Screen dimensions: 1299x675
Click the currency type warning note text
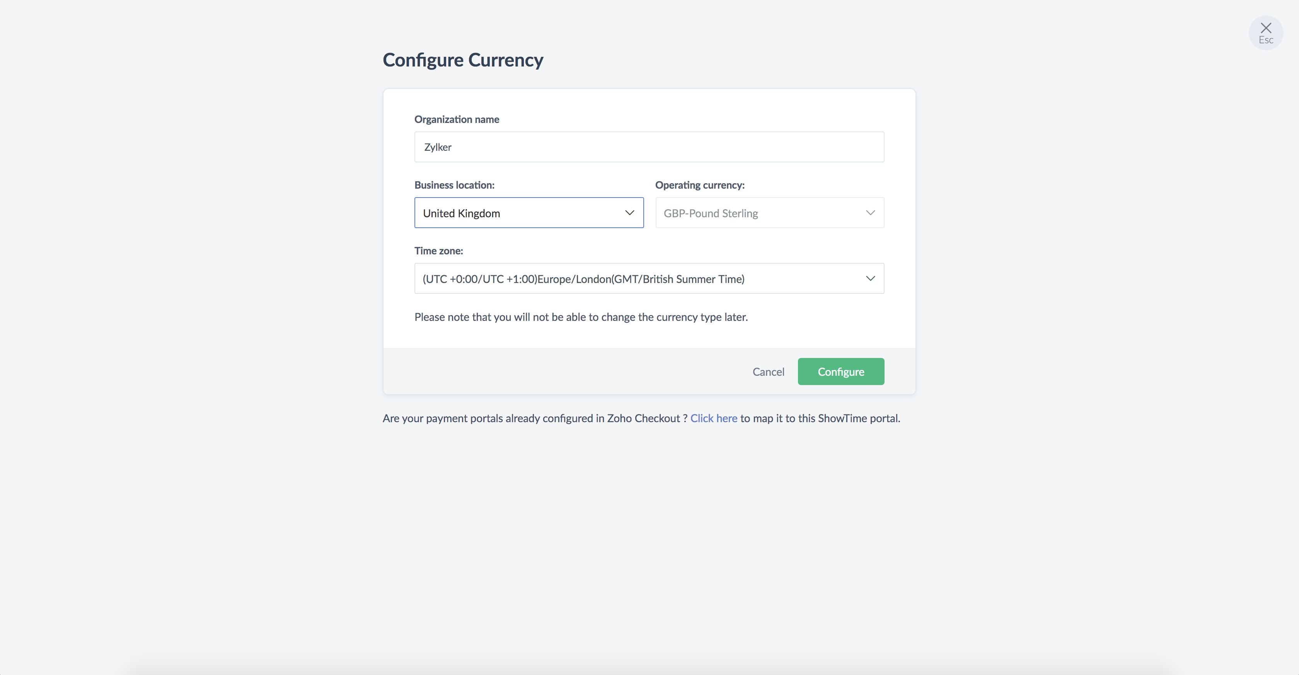point(581,317)
